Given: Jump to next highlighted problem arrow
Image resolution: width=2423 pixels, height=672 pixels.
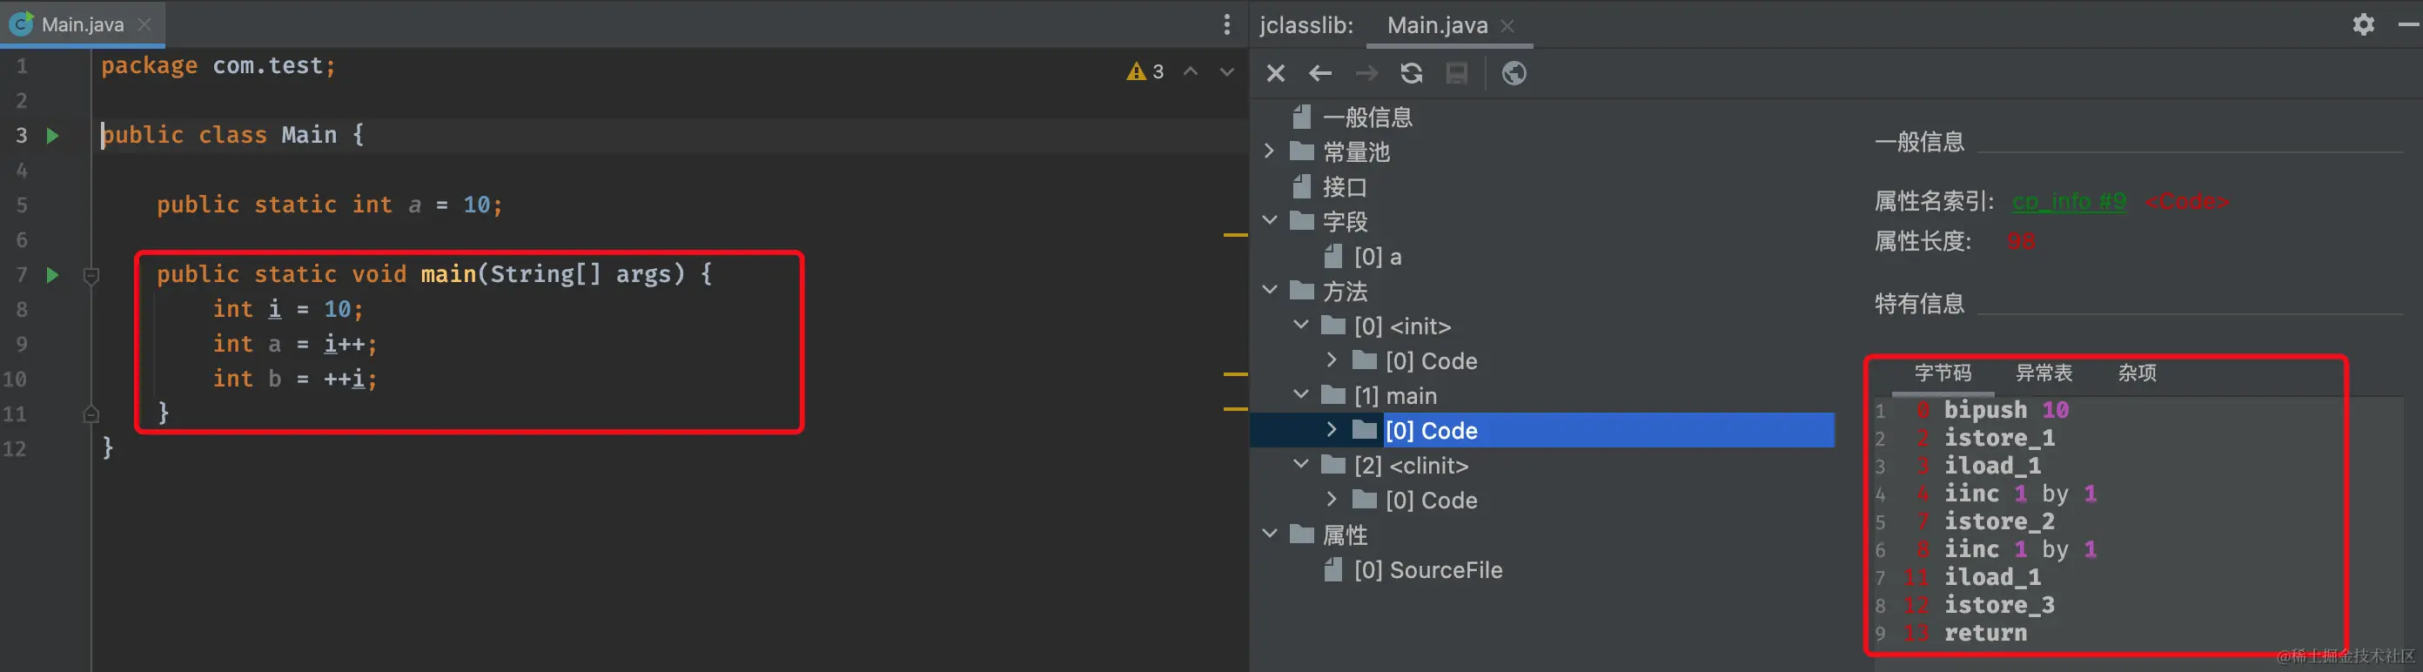Looking at the screenshot, I should (1226, 71).
